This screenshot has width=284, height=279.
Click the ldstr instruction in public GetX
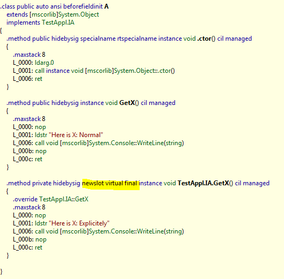tap(41, 135)
